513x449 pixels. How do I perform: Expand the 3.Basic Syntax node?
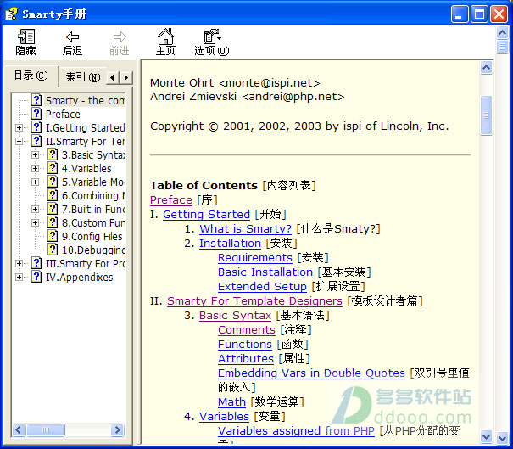[36, 155]
